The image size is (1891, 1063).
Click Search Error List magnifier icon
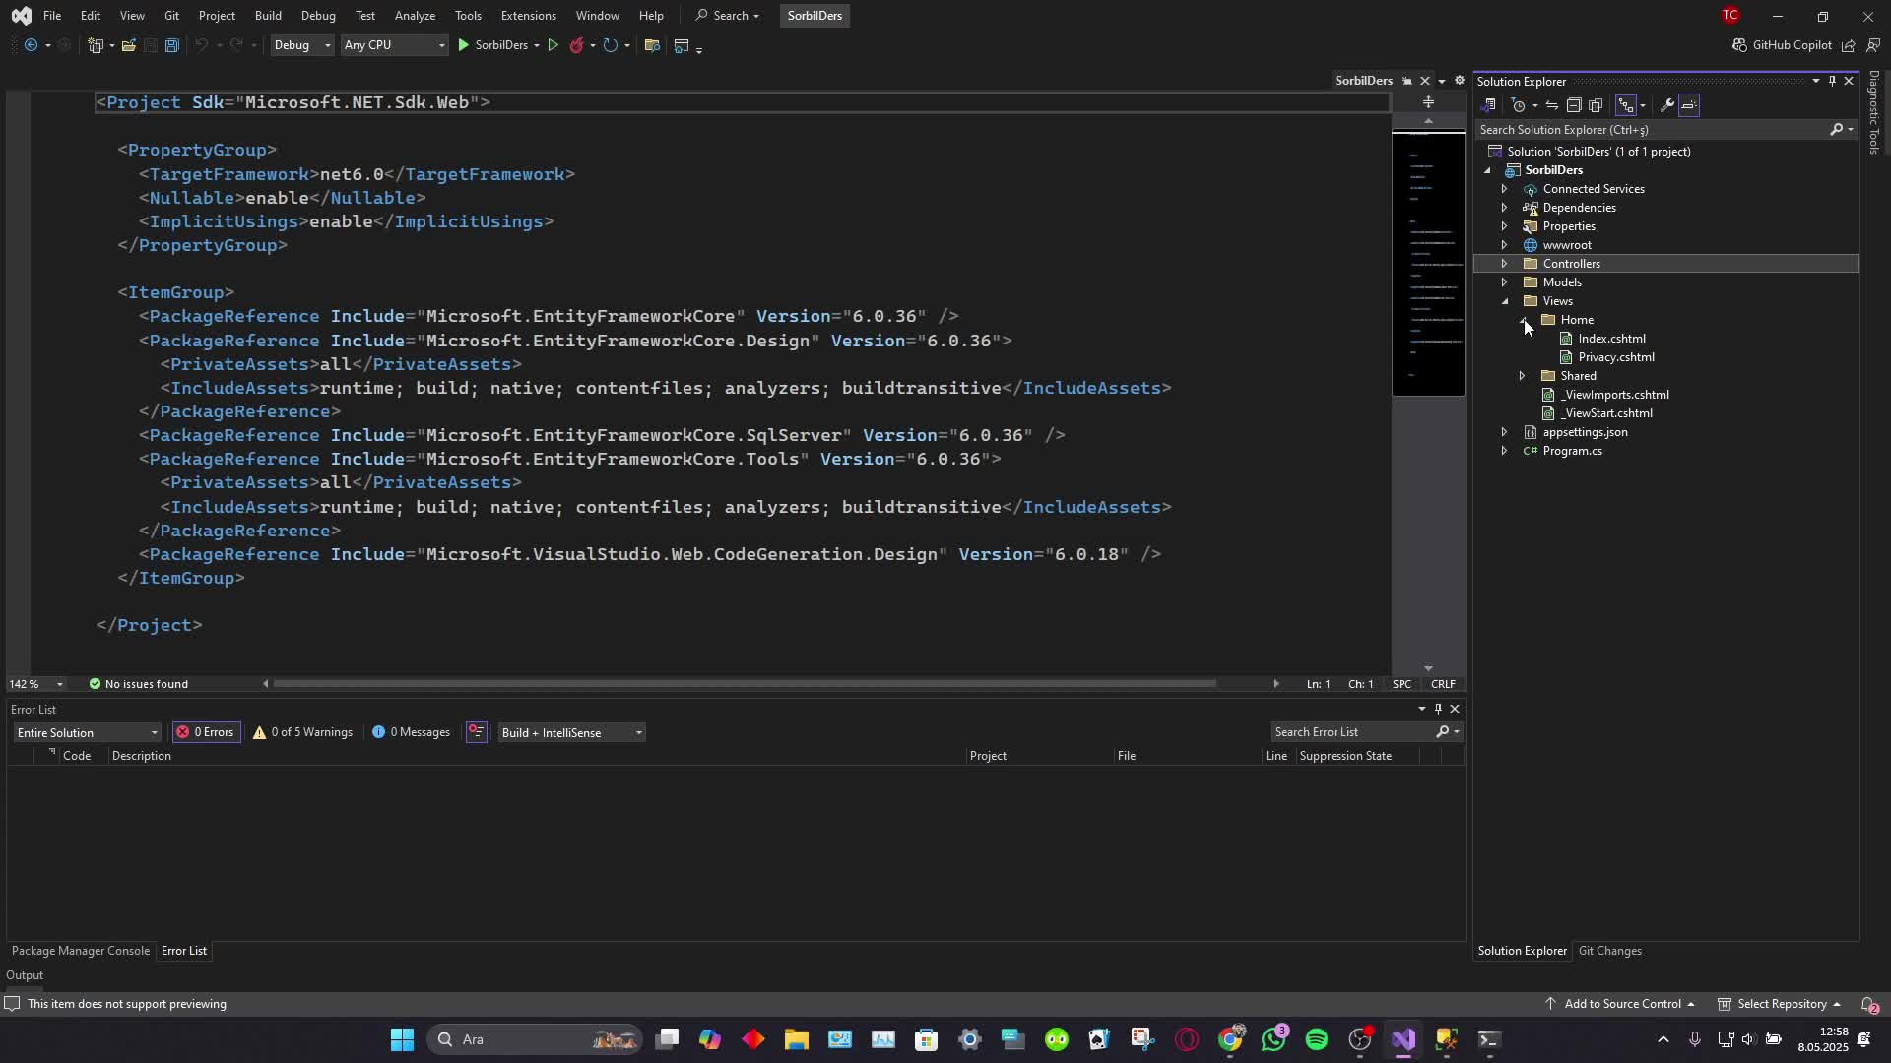point(1443,732)
